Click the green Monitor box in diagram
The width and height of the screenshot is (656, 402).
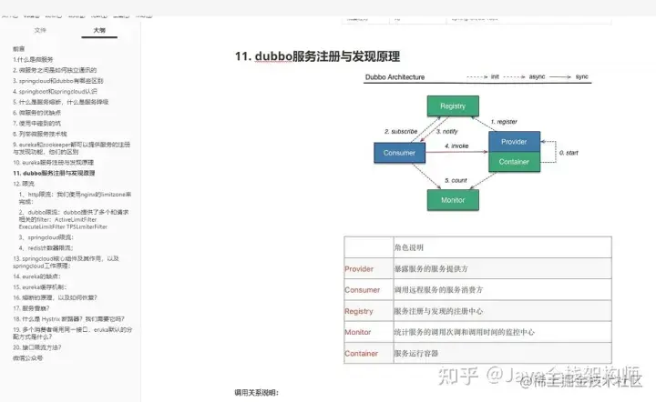(x=453, y=200)
